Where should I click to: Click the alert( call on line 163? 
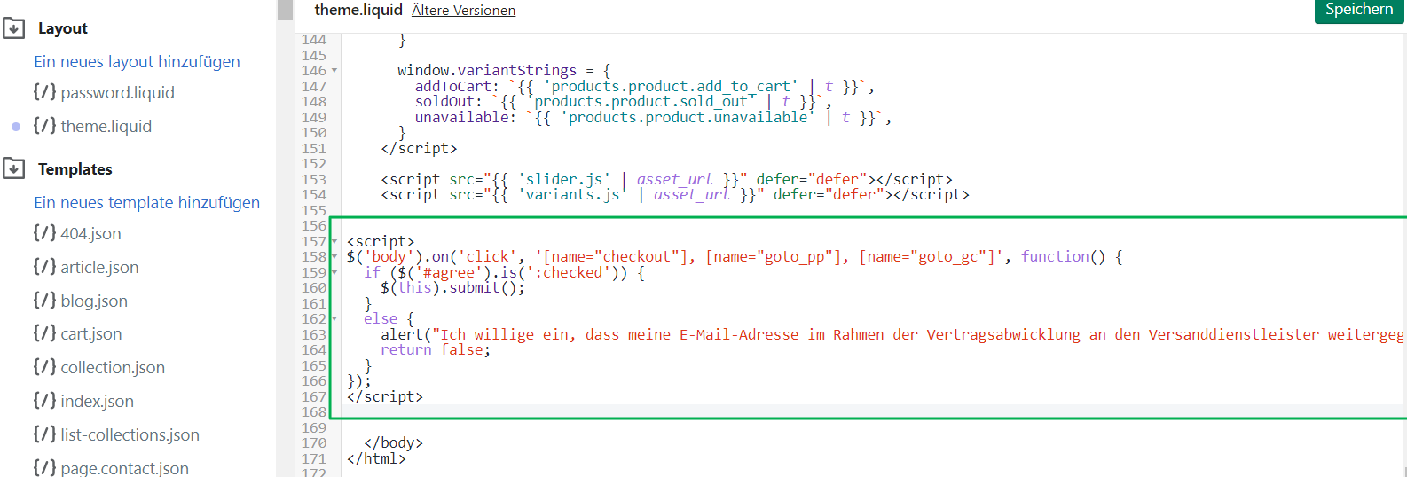pos(406,334)
